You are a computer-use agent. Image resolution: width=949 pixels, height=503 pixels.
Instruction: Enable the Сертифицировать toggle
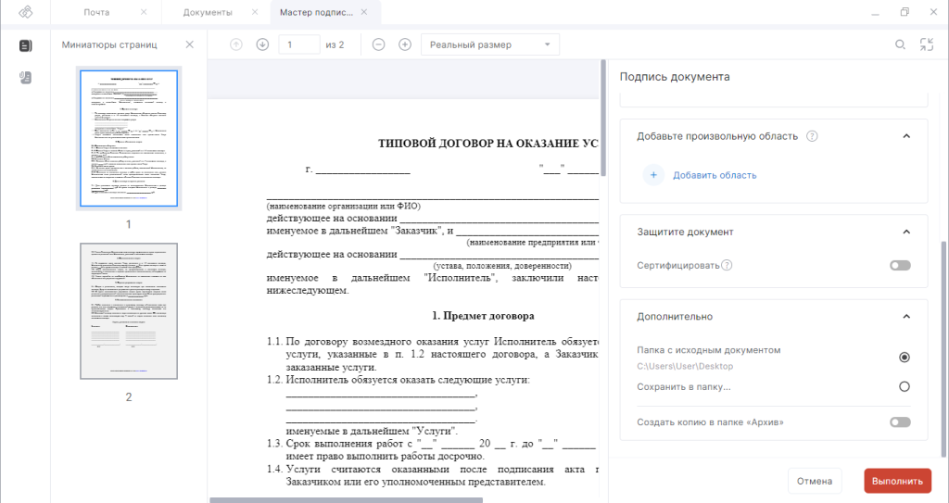tap(900, 265)
